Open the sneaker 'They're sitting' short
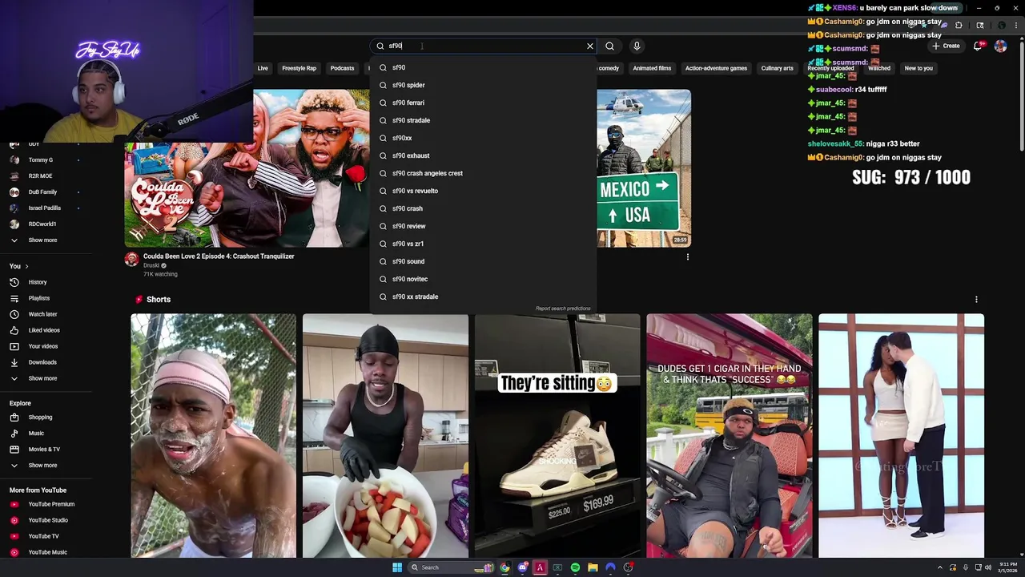This screenshot has width=1025, height=577. (557, 435)
